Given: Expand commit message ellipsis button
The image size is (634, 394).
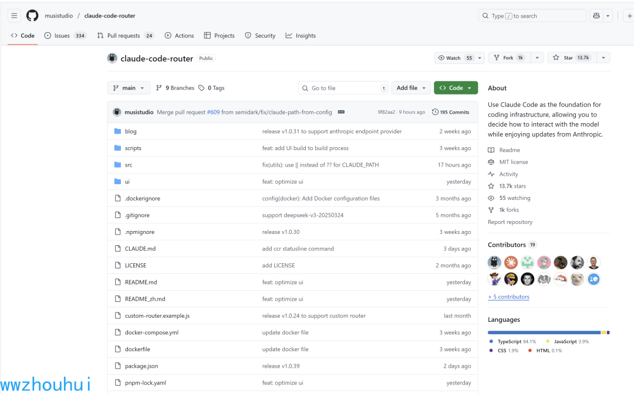Looking at the screenshot, I should pos(341,112).
